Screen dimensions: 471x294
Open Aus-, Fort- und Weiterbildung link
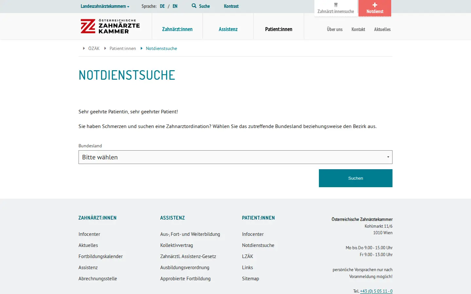pos(190,234)
